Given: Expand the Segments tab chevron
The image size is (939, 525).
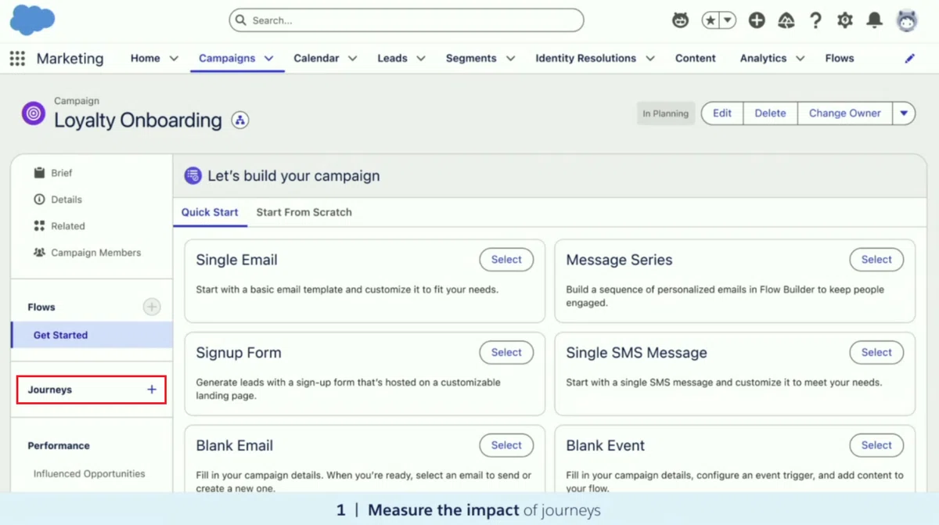Looking at the screenshot, I should click(x=510, y=59).
